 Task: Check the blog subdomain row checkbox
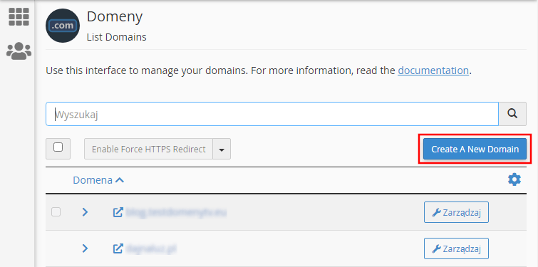tap(56, 212)
